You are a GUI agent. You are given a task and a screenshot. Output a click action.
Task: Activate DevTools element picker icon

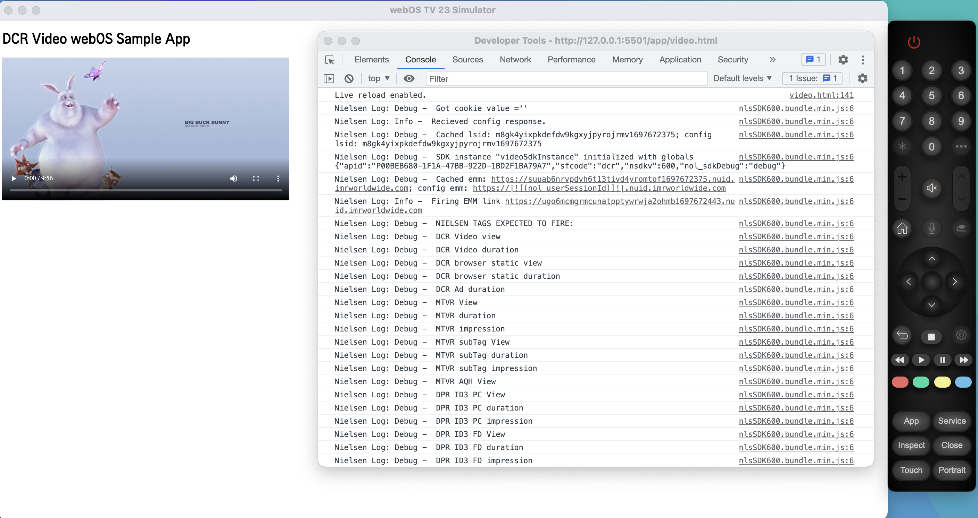point(330,60)
